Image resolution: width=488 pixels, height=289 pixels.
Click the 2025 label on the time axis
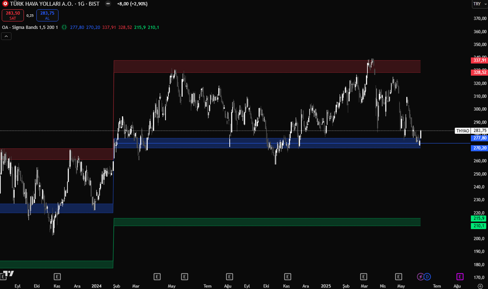(x=325, y=286)
